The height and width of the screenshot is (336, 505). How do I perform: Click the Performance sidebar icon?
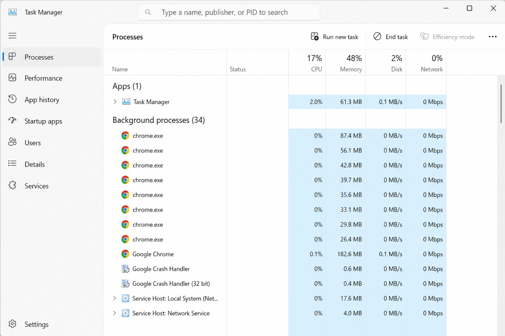pyautogui.click(x=12, y=78)
